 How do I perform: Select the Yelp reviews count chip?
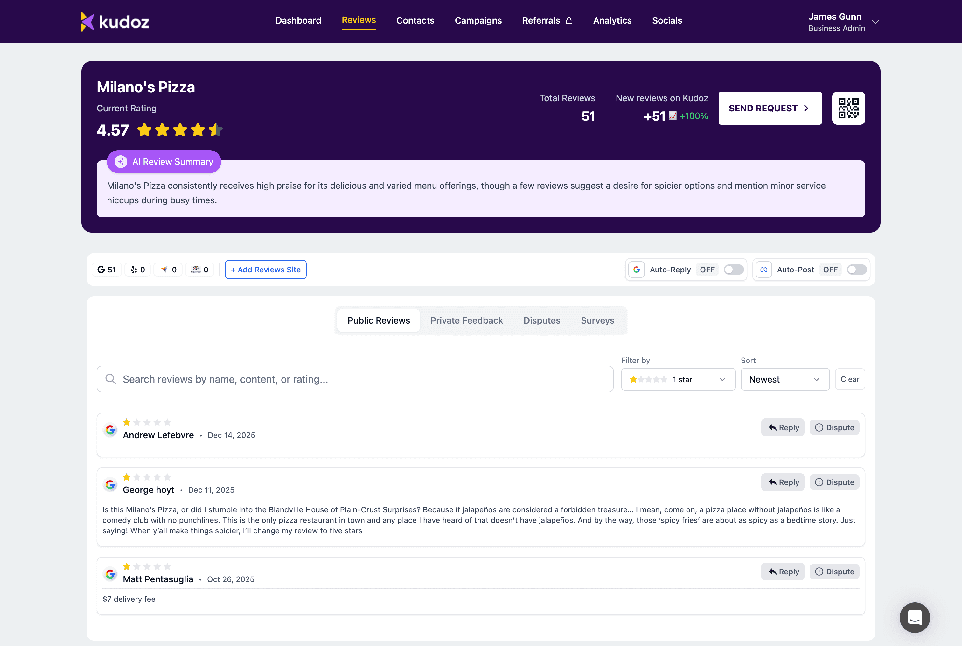click(138, 270)
